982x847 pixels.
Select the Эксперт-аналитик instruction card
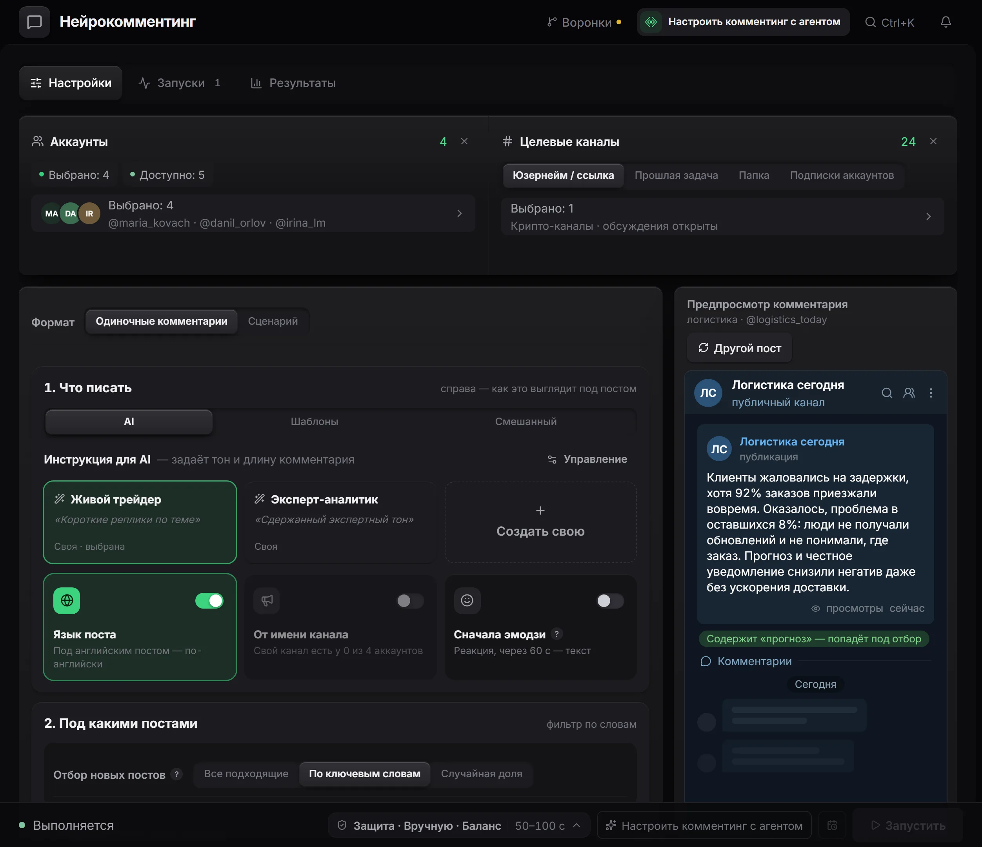pyautogui.click(x=340, y=522)
